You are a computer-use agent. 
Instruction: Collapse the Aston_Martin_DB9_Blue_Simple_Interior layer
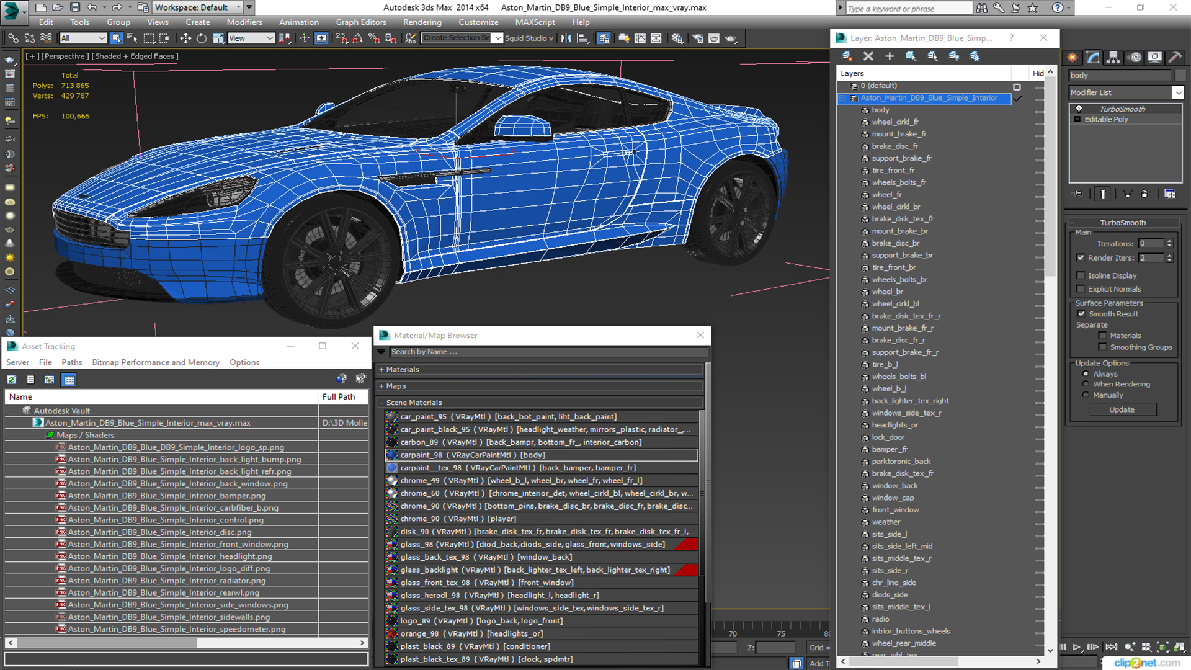coord(842,98)
